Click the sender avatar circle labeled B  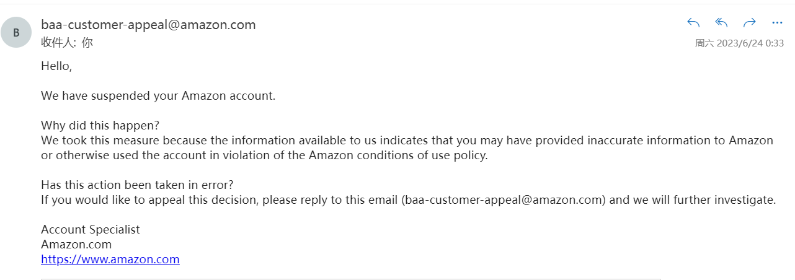tap(16, 33)
